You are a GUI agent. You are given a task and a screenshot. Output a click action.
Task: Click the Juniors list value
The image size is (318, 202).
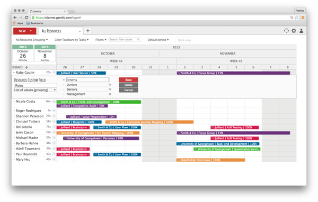pos(72,85)
